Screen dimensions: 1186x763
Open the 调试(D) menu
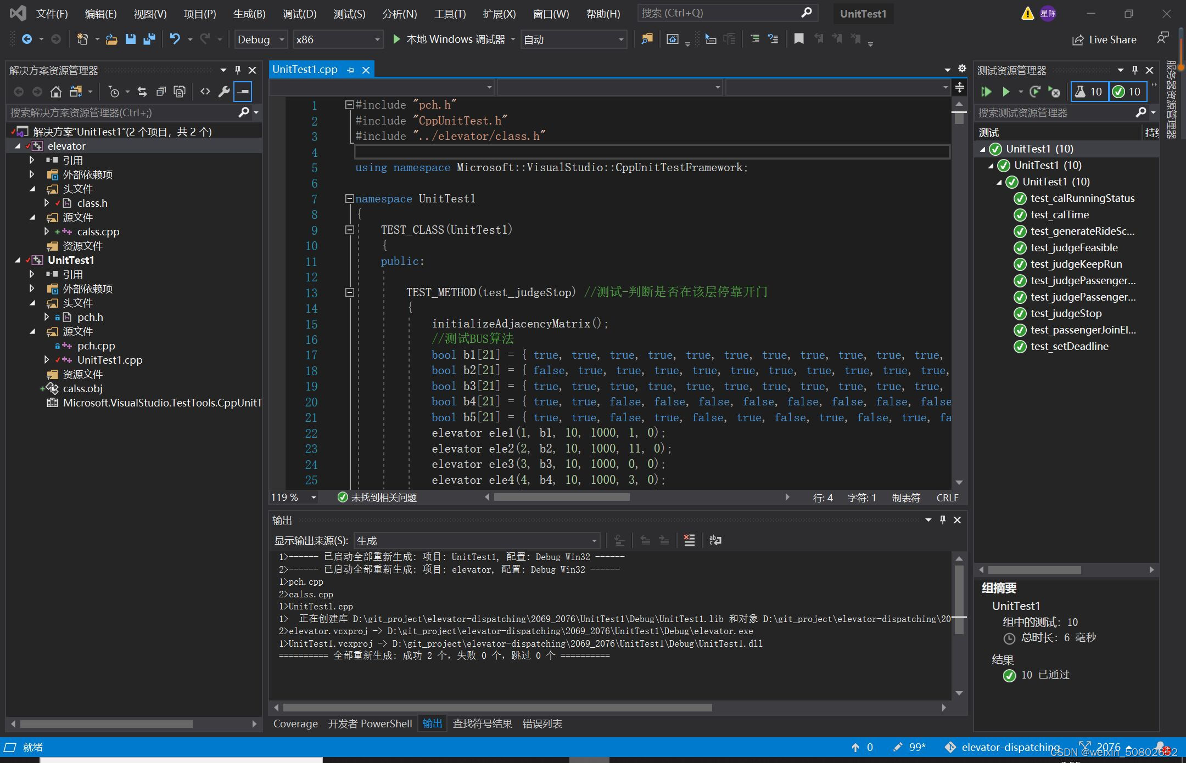click(x=299, y=14)
